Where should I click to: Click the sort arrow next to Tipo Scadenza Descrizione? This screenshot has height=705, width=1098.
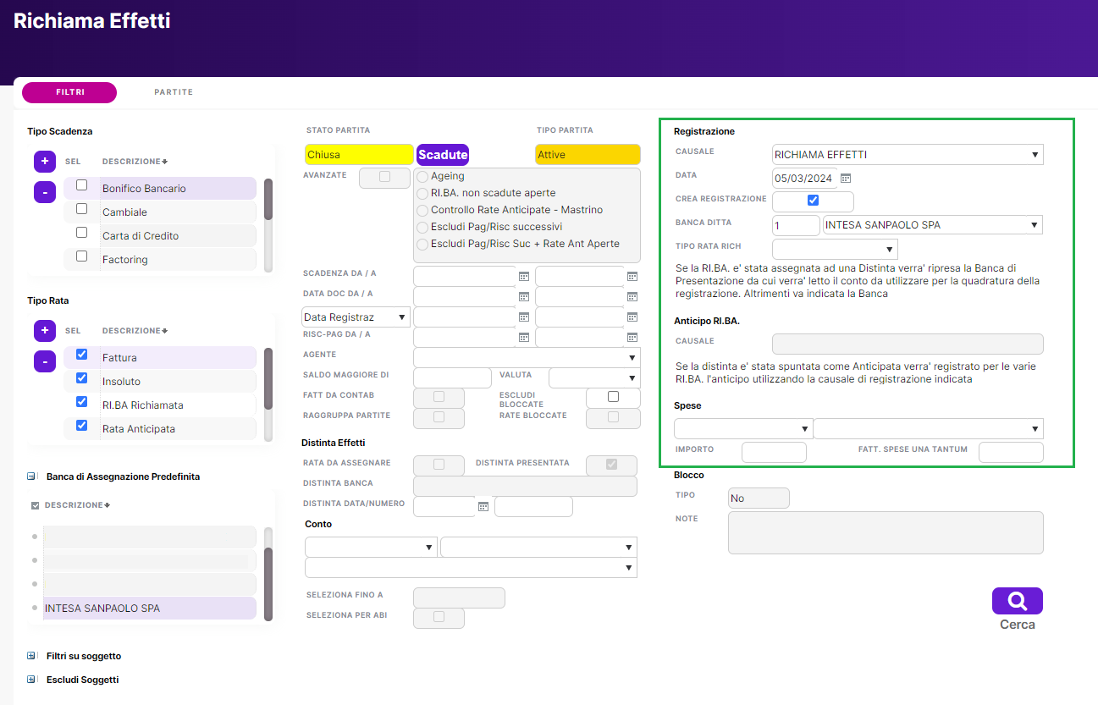point(164,162)
